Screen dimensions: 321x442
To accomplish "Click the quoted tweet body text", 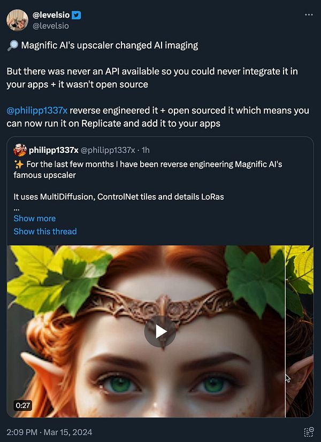I will point(118,197).
